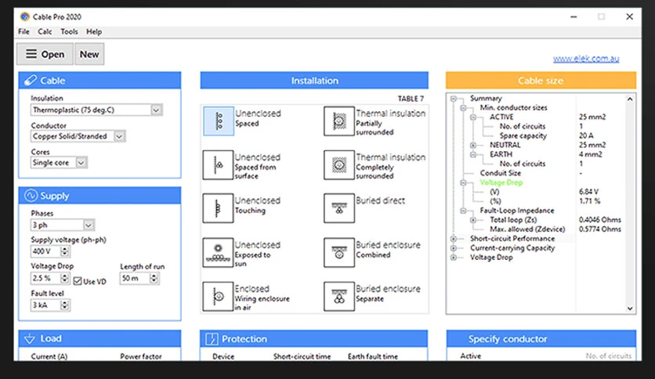
Task: Visit the www.elek.com.au link
Action: point(586,59)
